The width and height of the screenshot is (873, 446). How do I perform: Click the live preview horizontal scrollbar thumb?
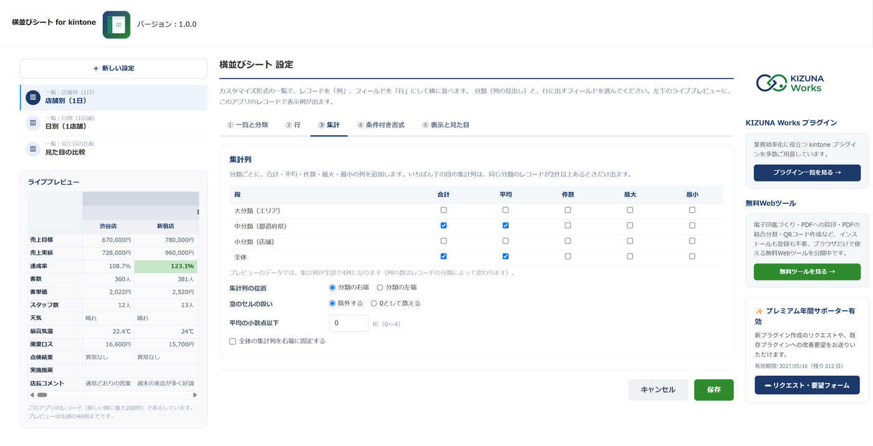[x=42, y=395]
